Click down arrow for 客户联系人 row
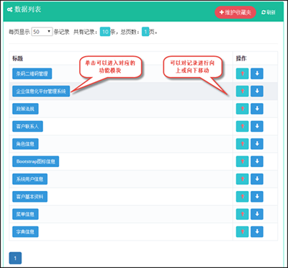 (x=257, y=126)
